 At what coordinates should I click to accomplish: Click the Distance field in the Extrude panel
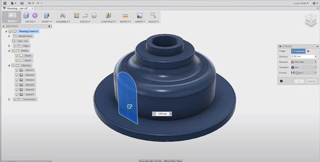click(302, 56)
